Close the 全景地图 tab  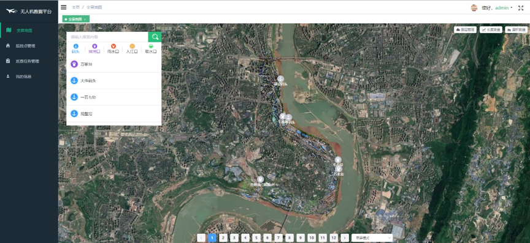[85, 19]
